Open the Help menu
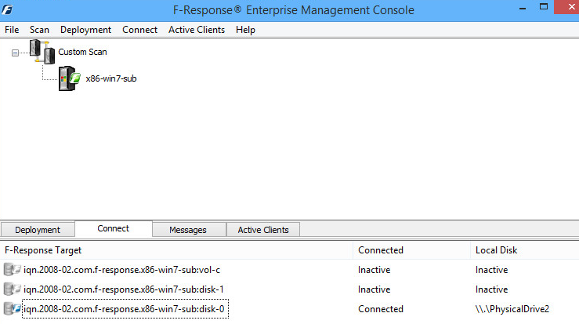This screenshot has height=324, width=579. (x=245, y=30)
